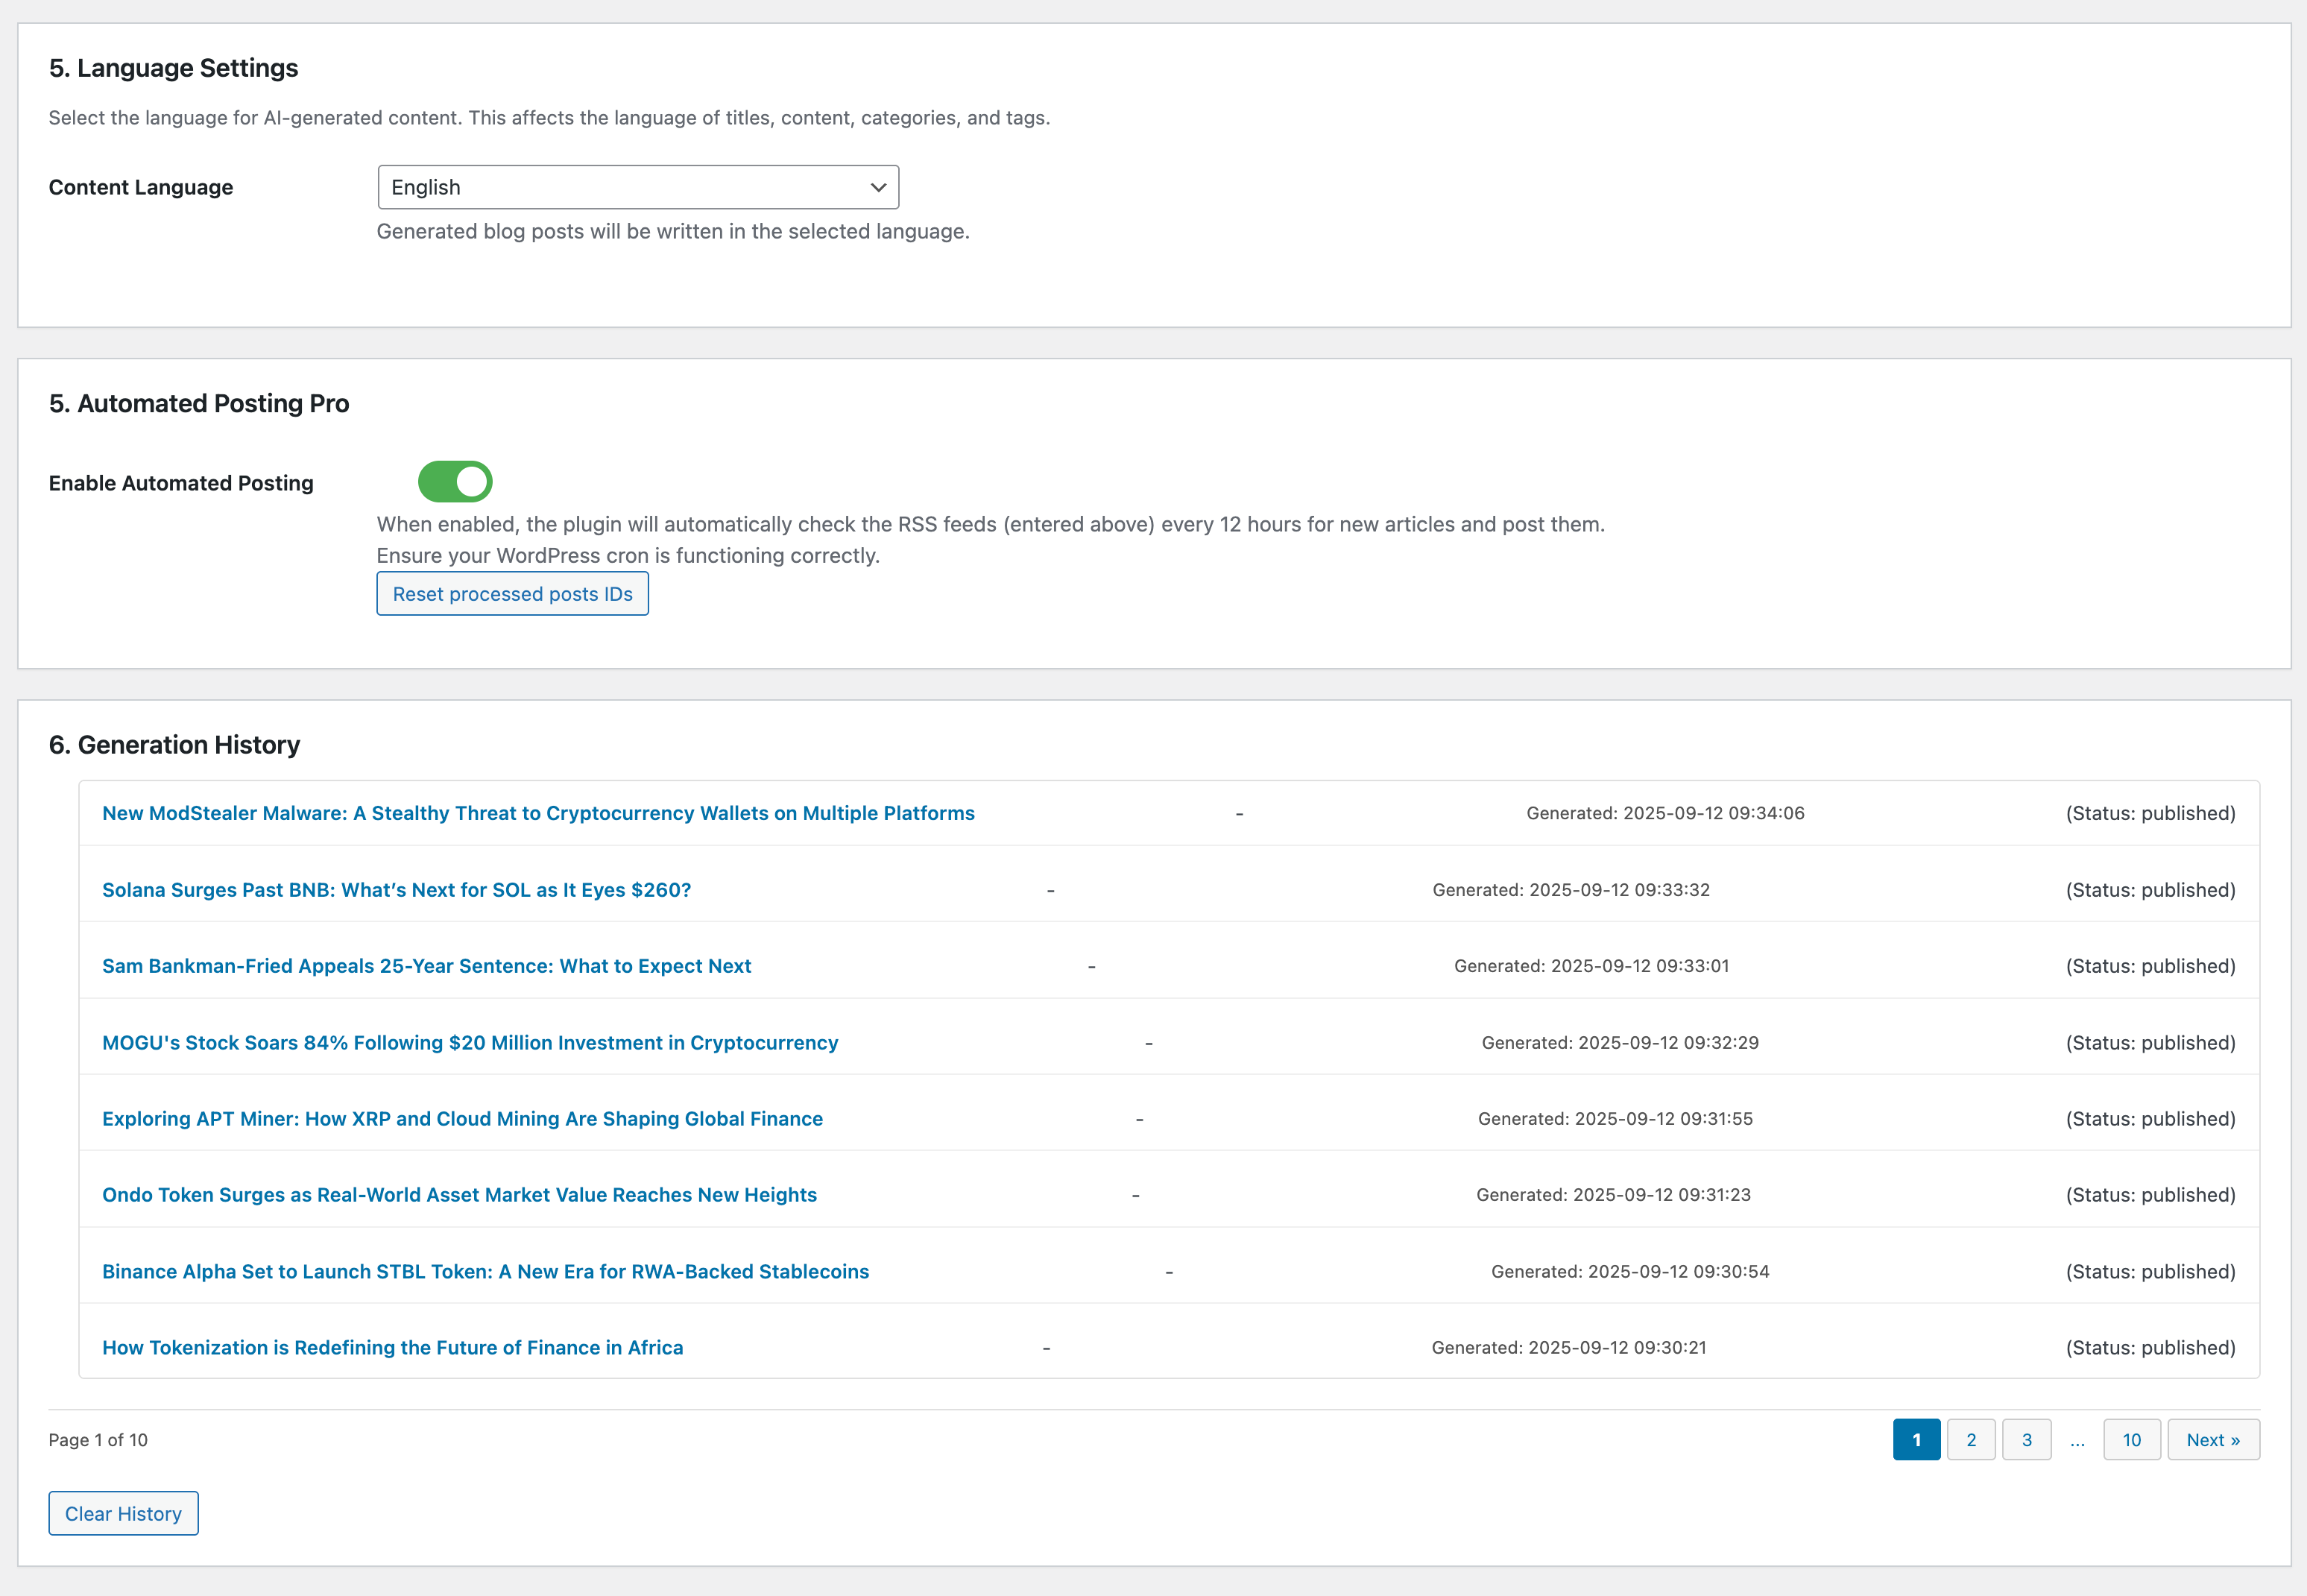Click the Clear History button
Image resolution: width=2307 pixels, height=1596 pixels.
click(x=123, y=1513)
